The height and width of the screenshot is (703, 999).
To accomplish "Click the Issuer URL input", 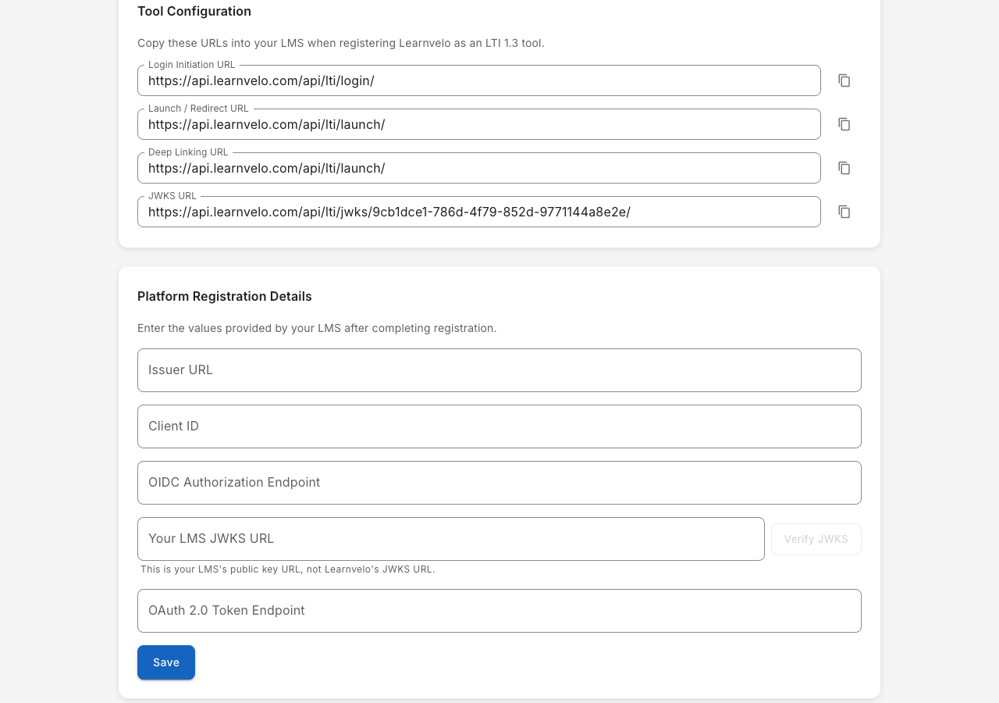I will [x=499, y=370].
